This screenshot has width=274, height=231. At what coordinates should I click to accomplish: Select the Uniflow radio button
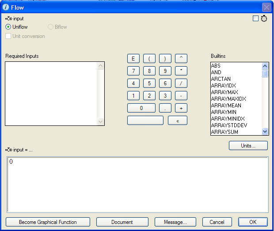tap(8, 27)
